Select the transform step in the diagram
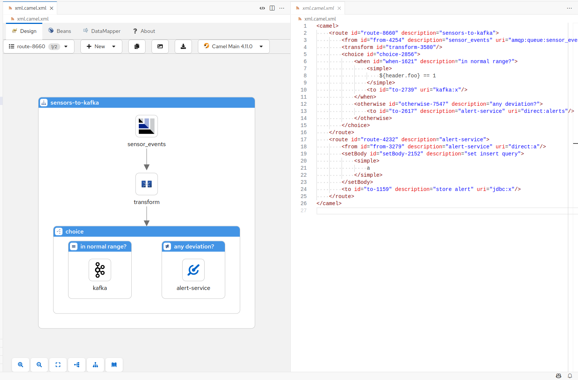Image resolution: width=578 pixels, height=380 pixels. tap(146, 184)
